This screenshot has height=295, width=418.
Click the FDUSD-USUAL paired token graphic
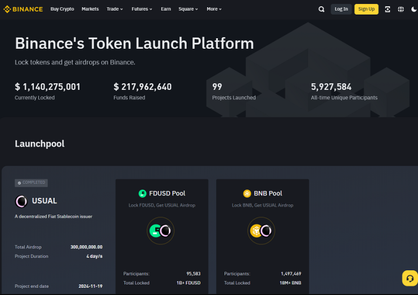160,231
